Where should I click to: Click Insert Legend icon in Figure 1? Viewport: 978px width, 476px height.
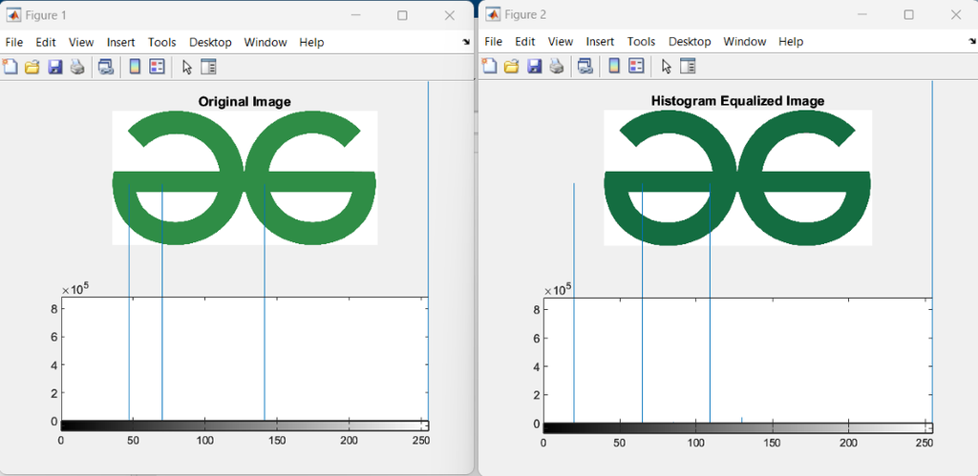click(x=157, y=67)
